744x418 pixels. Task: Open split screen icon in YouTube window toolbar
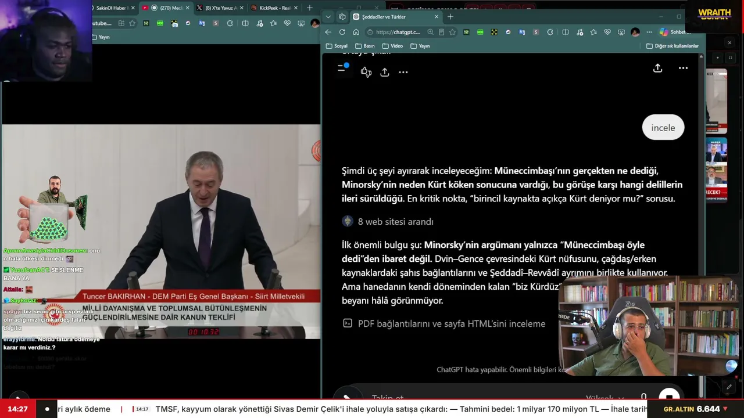click(245, 23)
